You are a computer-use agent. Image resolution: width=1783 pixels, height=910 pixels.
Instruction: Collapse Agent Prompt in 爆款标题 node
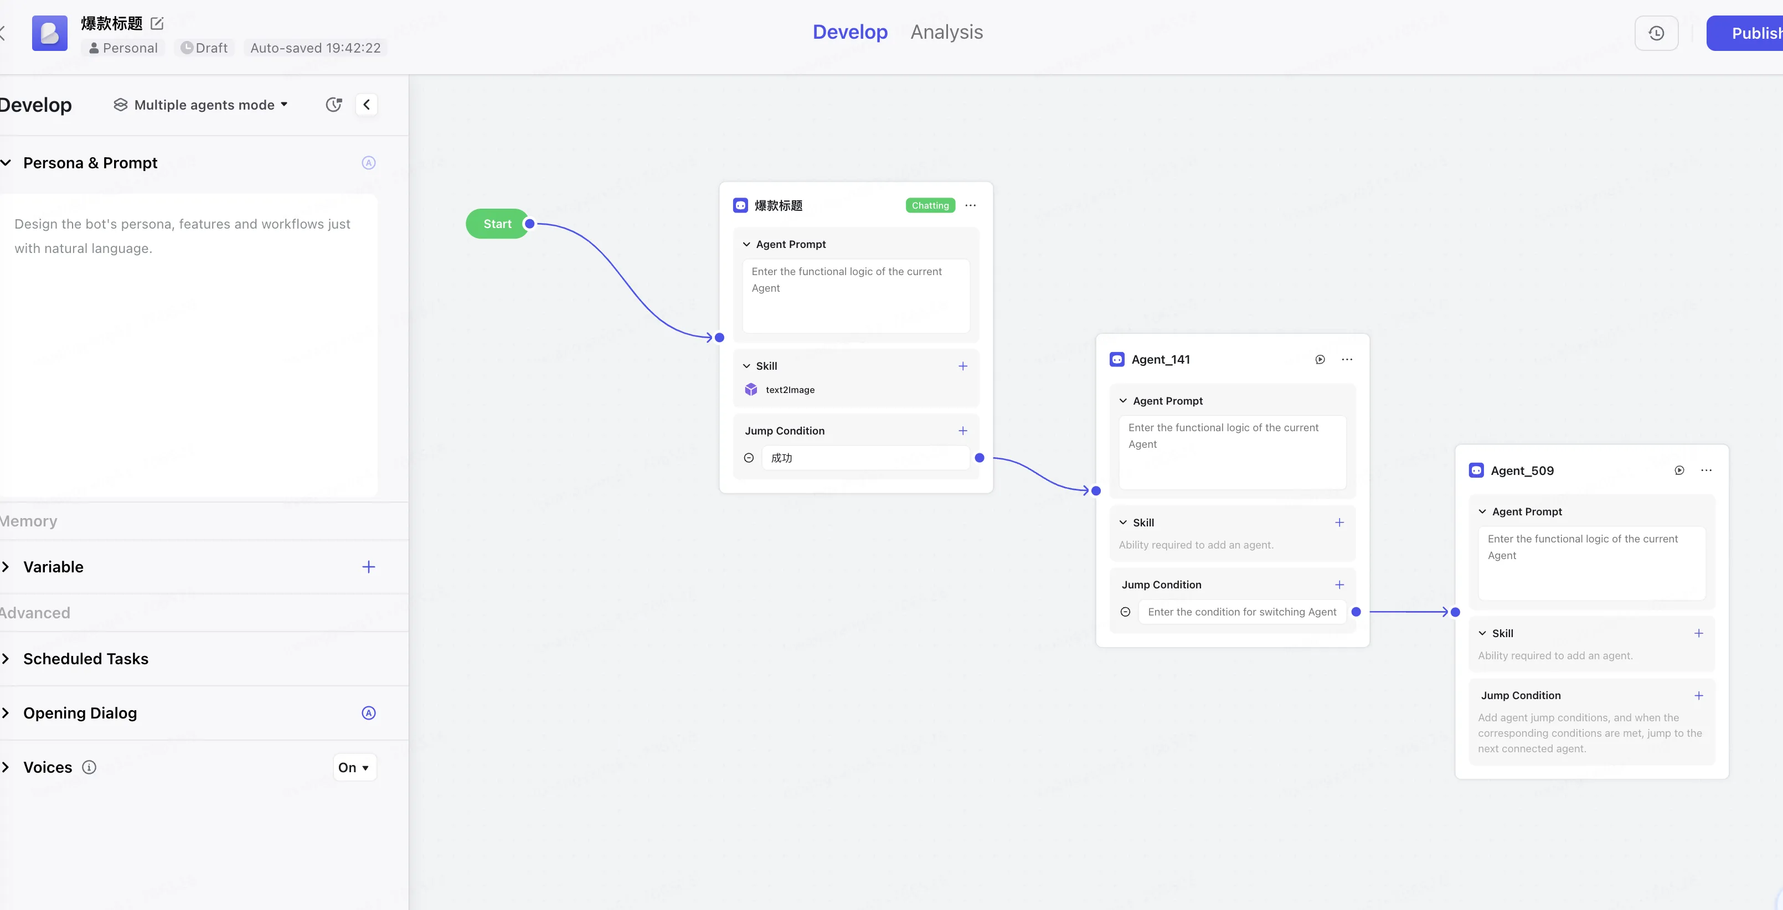click(x=747, y=244)
